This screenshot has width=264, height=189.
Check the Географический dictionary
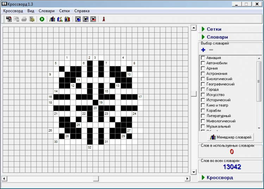(203, 84)
